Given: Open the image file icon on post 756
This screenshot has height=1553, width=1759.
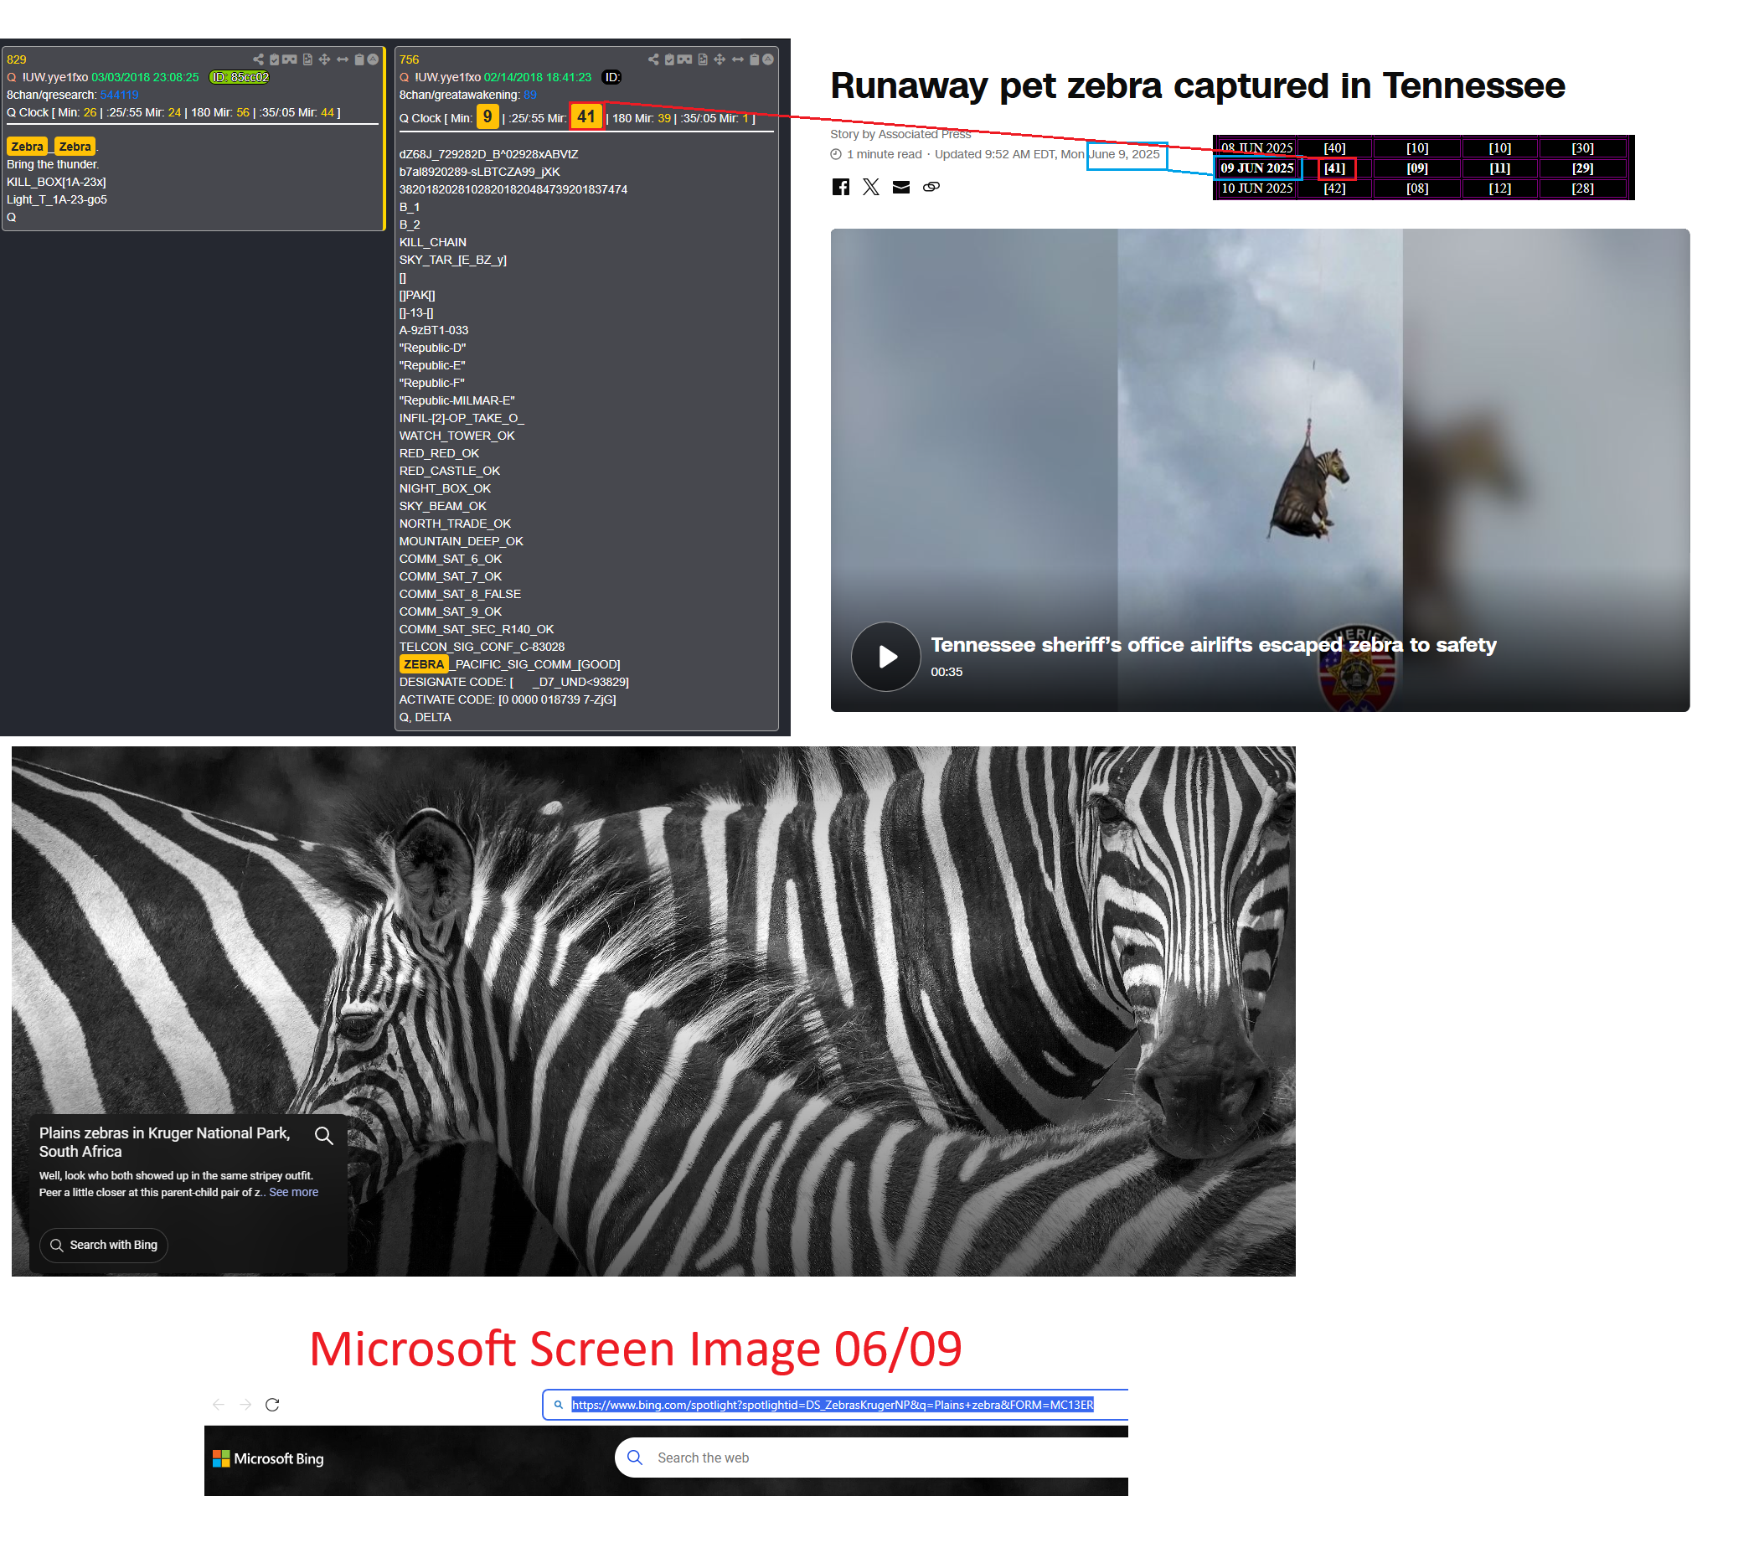Looking at the screenshot, I should [702, 59].
